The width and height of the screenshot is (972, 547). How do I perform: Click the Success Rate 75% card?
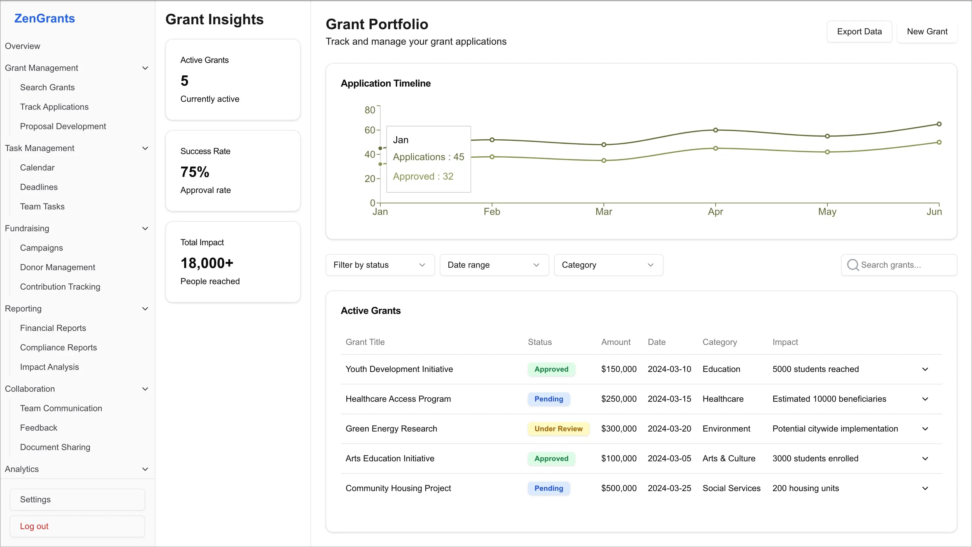pos(233,171)
